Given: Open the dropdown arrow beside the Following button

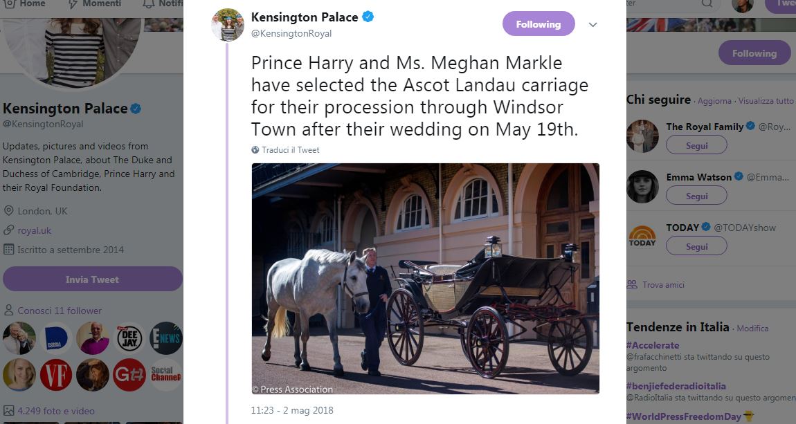Looking at the screenshot, I should tap(593, 24).
